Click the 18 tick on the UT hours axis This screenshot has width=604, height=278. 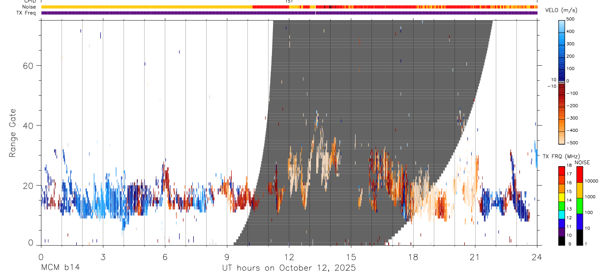coord(413,257)
